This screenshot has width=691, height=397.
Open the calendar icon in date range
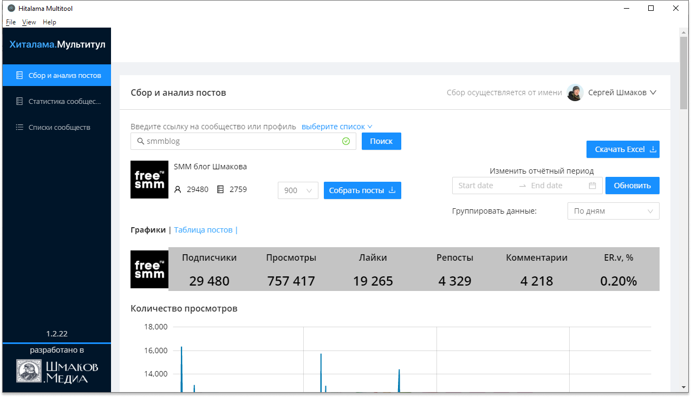592,186
